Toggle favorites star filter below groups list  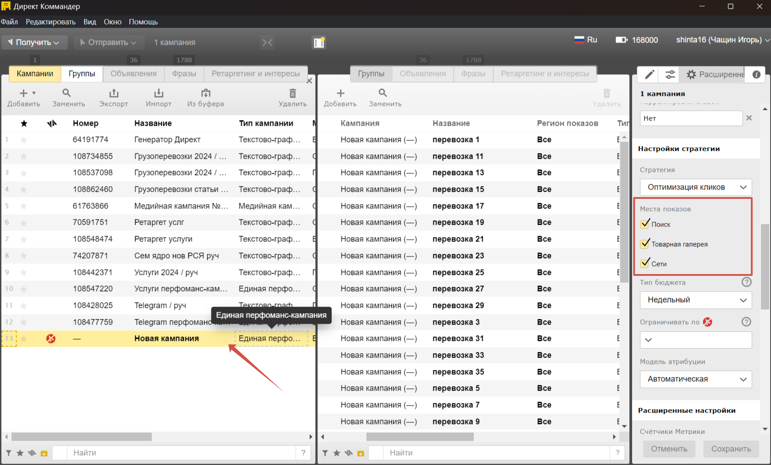[337, 453]
